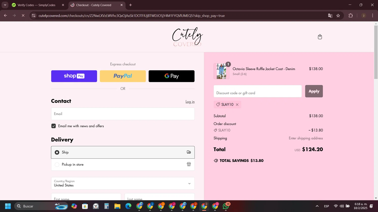Open WhatsApp from the taskbar
Screen dimensions: 378x212
coord(226,206)
